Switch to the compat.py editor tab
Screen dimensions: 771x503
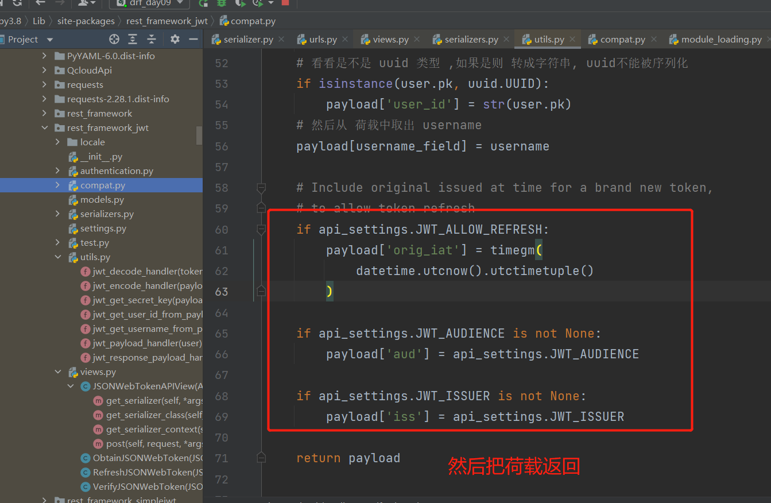(x=623, y=40)
